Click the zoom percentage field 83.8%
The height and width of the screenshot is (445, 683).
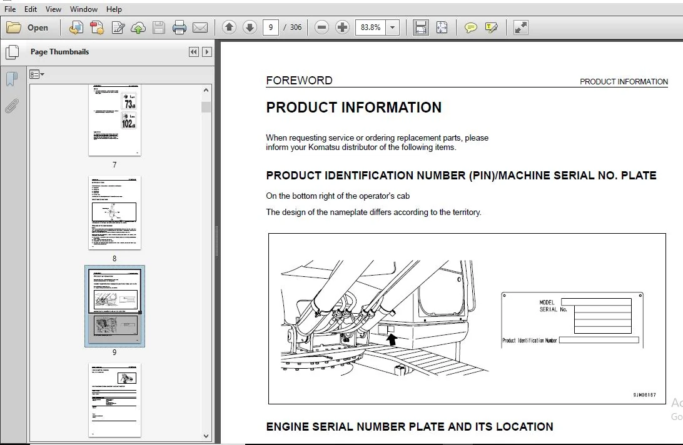coord(371,27)
